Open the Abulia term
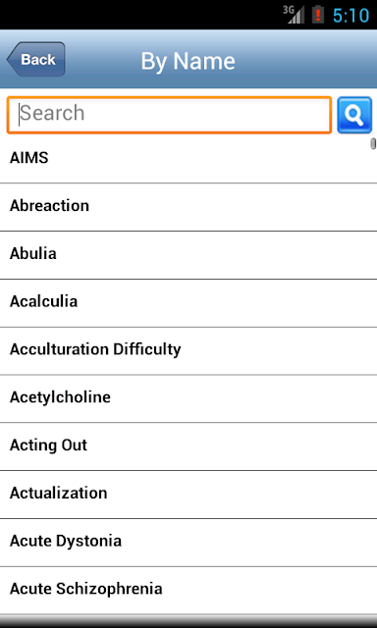Viewport: 377px width, 628px height. (x=188, y=255)
